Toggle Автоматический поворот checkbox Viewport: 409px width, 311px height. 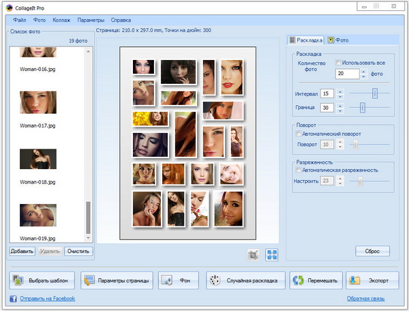pyautogui.click(x=299, y=134)
